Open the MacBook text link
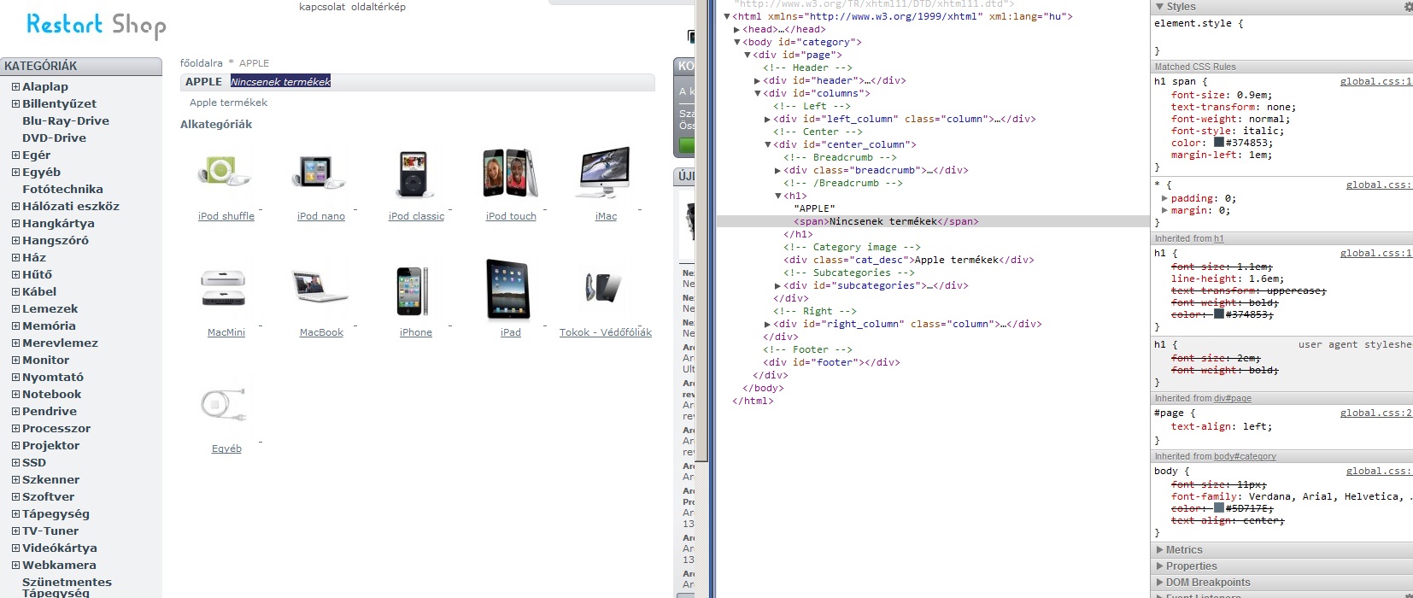Viewport: 1413px width, 598px height. tap(321, 332)
